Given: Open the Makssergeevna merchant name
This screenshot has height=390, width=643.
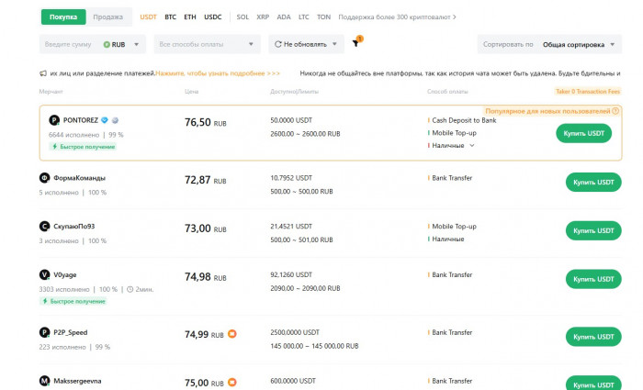Looking at the screenshot, I should [77, 381].
